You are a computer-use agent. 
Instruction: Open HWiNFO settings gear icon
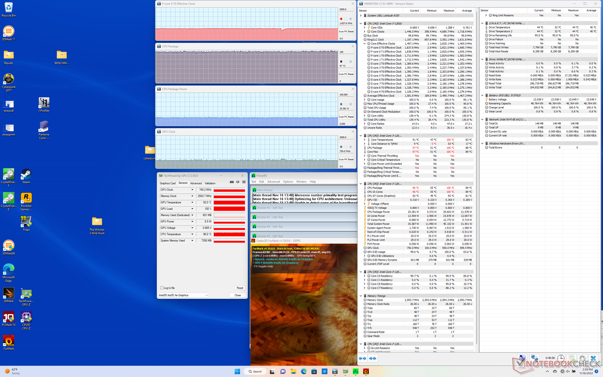[x=582, y=358]
